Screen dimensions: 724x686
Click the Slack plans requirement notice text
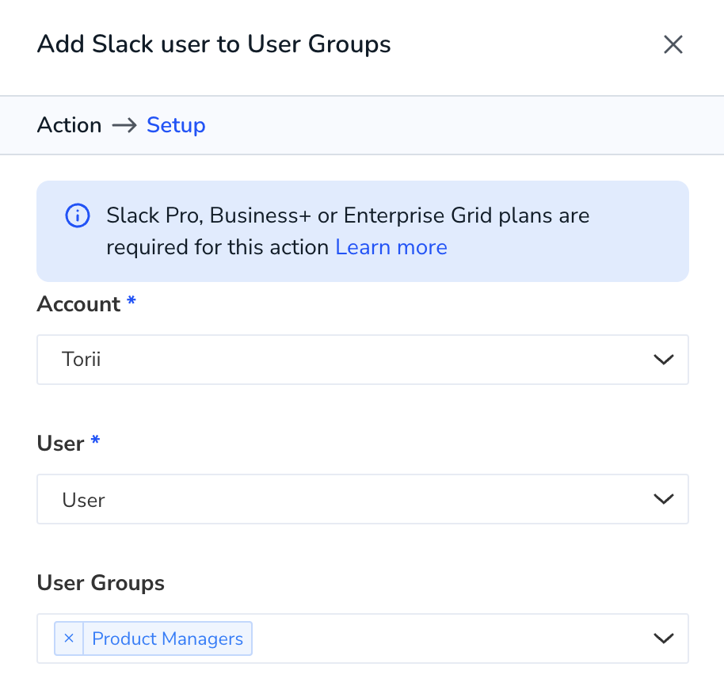click(348, 231)
